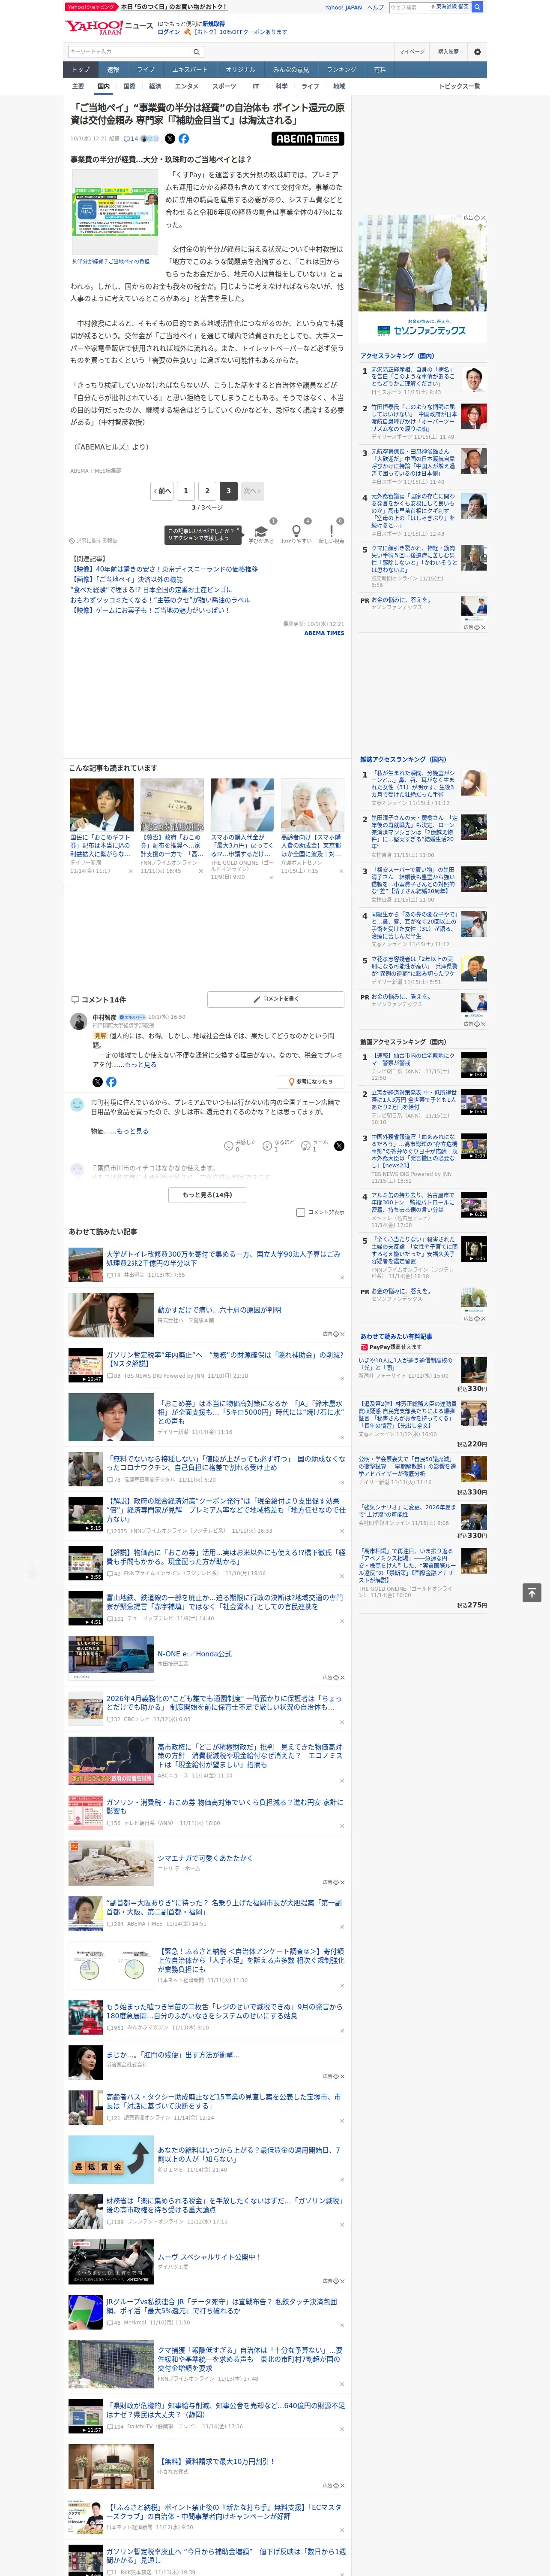The width and height of the screenshot is (550, 2576).
Task: Select the 地域 category
Action: [x=339, y=86]
